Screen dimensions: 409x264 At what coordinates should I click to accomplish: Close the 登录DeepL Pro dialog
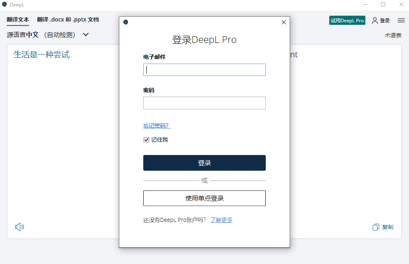tap(284, 22)
